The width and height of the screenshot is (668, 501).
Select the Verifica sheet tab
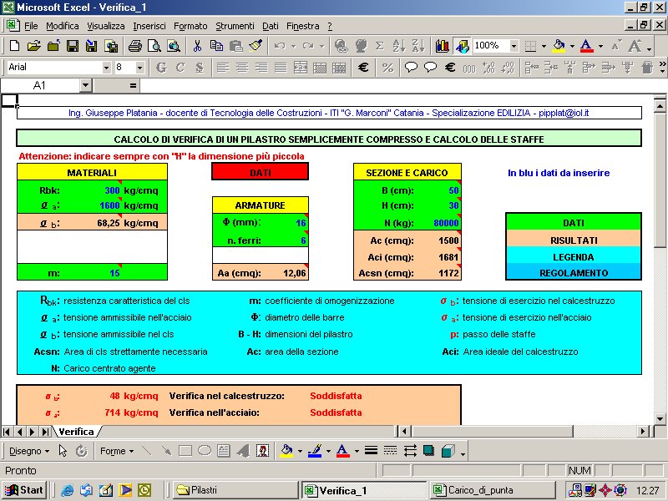click(76, 432)
